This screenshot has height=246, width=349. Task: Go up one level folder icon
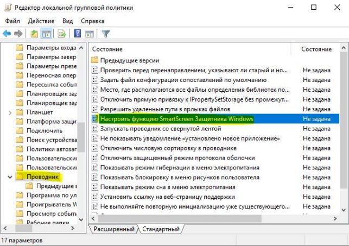click(x=34, y=34)
